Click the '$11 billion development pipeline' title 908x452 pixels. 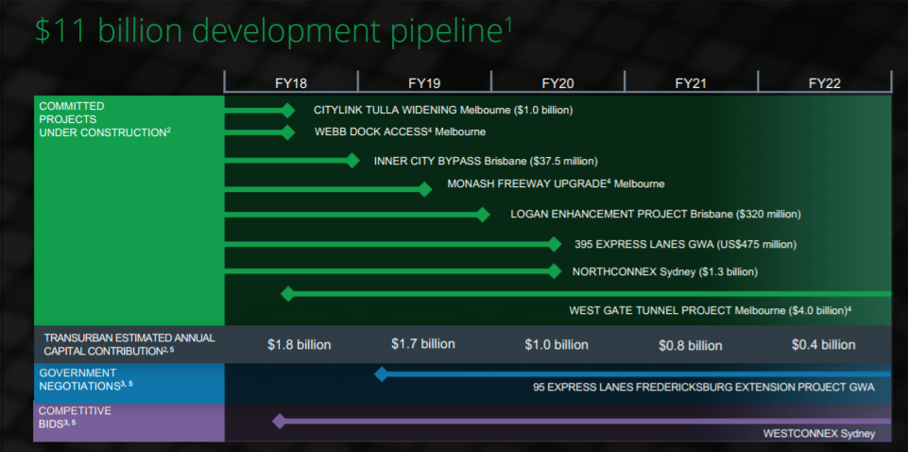pyautogui.click(x=274, y=32)
